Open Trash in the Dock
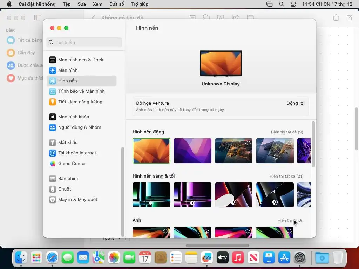This screenshot has width=359, height=269. click(x=338, y=257)
